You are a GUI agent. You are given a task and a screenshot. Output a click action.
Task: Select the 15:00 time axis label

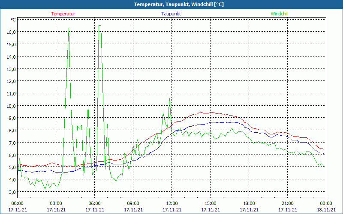click(x=211, y=203)
